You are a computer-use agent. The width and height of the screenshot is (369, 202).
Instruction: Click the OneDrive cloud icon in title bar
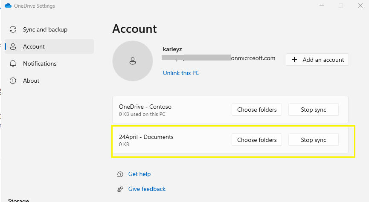pyautogui.click(x=8, y=6)
